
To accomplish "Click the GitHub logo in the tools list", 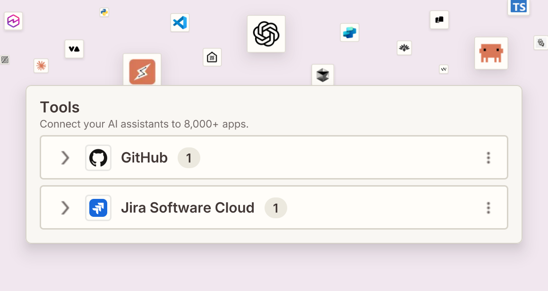I will point(98,158).
